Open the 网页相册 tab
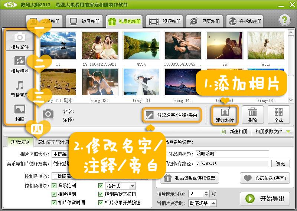Screen dimensions: 297x211 pyautogui.click(x=205, y=22)
